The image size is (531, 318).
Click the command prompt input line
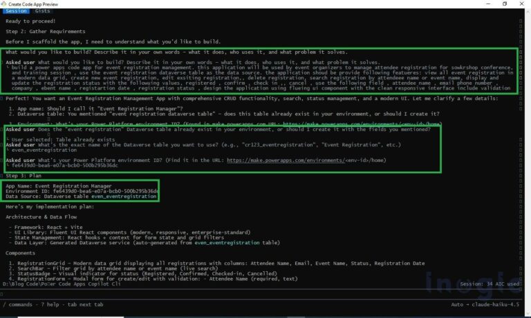click(261, 294)
